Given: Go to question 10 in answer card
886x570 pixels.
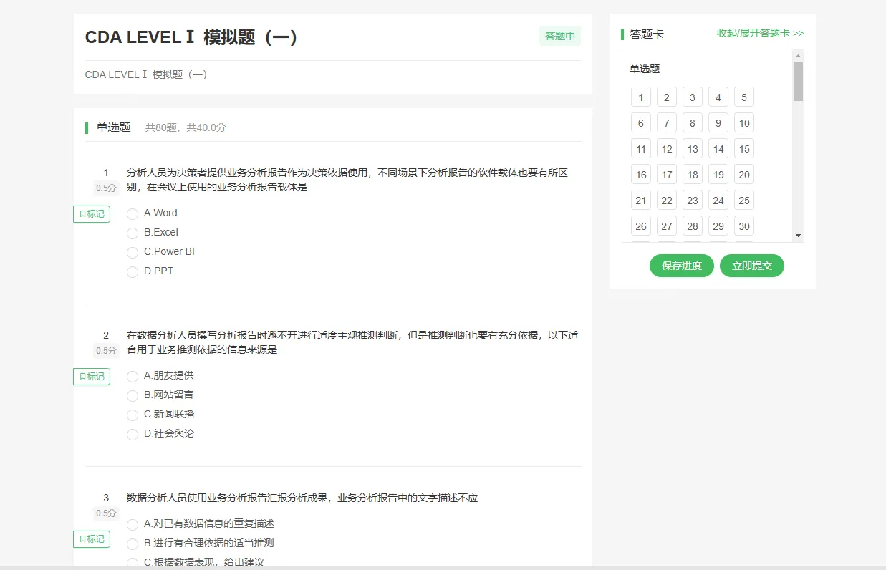Looking at the screenshot, I should tap(743, 123).
